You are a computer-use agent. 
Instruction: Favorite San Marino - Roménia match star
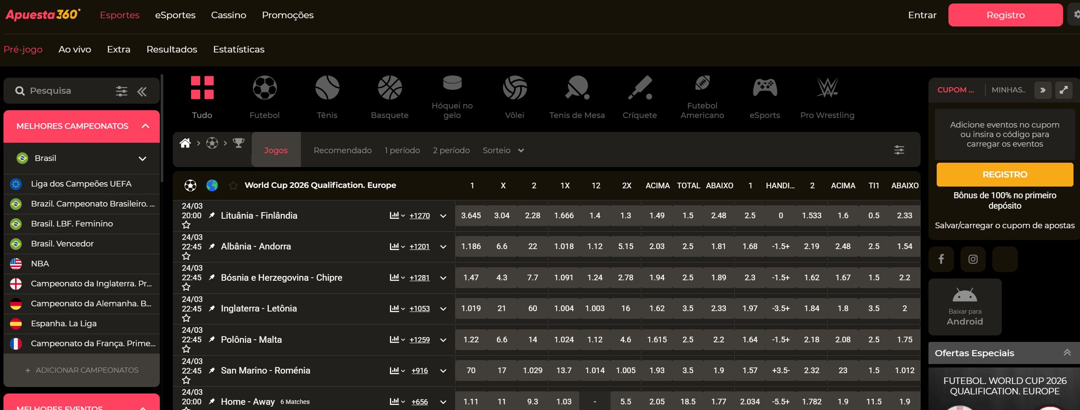pos(186,380)
